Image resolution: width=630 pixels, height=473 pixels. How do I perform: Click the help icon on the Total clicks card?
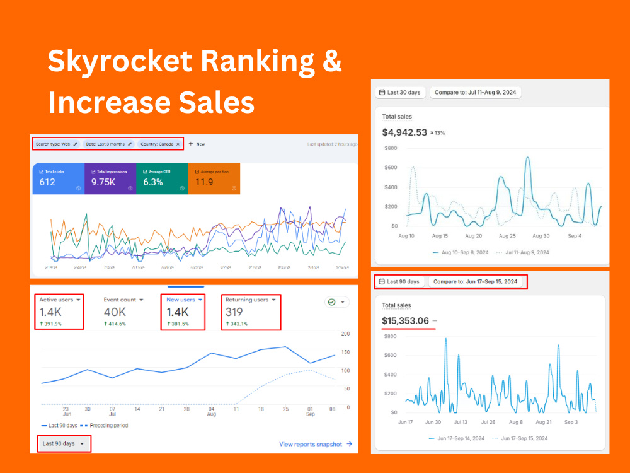[x=78, y=188]
